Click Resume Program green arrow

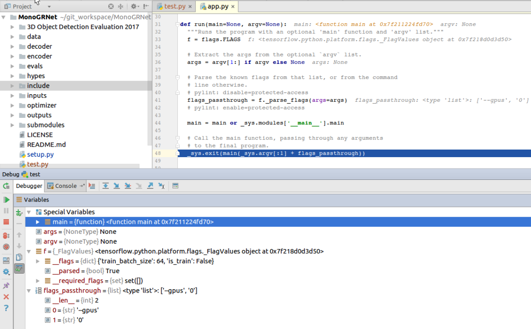click(6, 199)
